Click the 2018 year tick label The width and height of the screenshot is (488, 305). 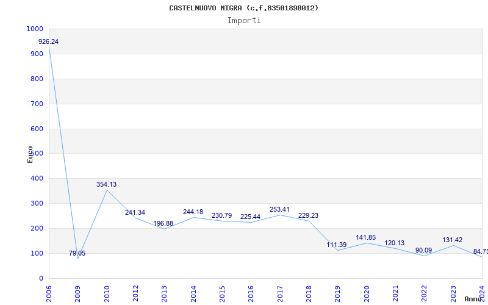pyautogui.click(x=309, y=293)
